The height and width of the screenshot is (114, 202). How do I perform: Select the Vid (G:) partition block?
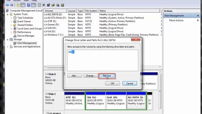point(95,100)
